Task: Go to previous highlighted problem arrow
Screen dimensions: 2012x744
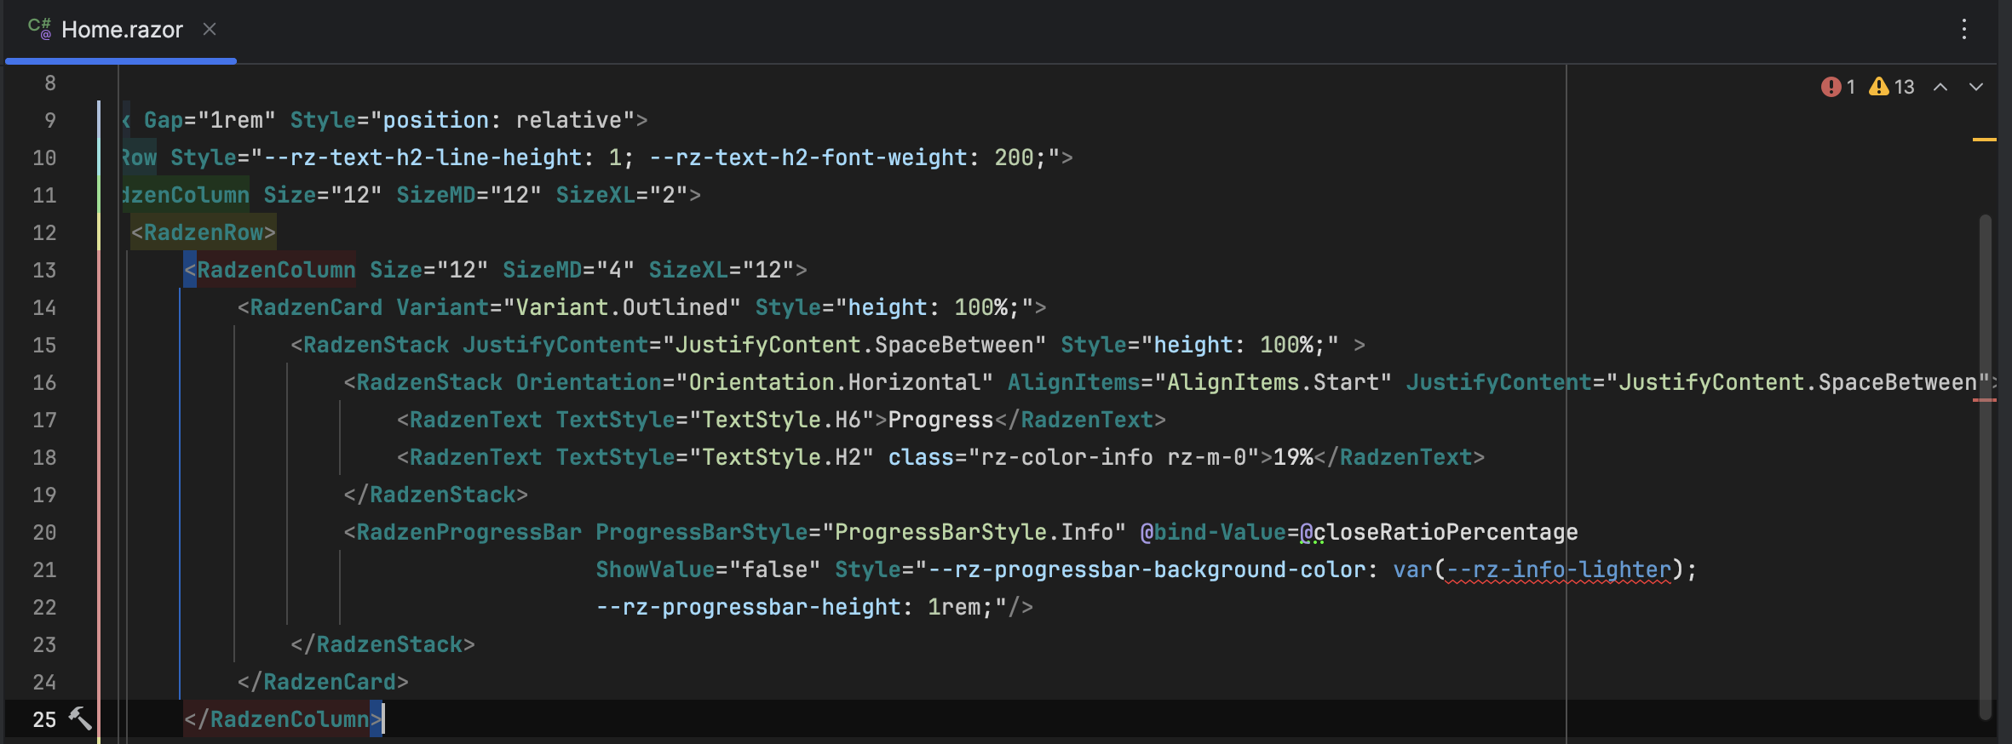Action: pos(1940,87)
